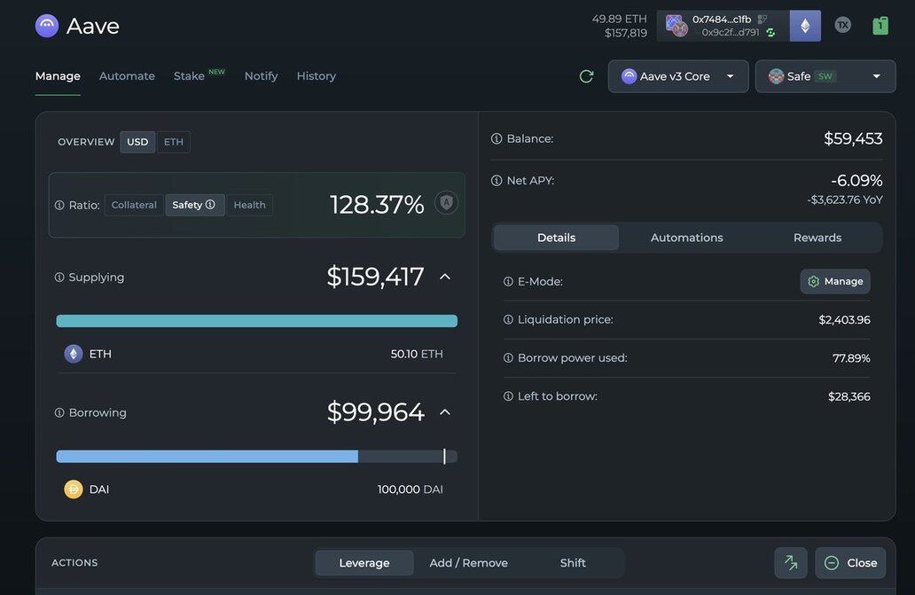
Task: Click the info icon next to Net APY
Action: coord(497,181)
